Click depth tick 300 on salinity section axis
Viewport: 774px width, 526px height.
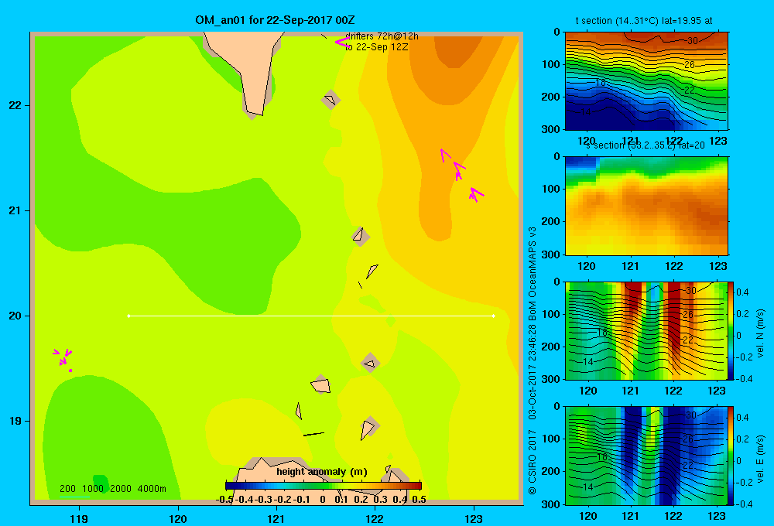point(550,254)
